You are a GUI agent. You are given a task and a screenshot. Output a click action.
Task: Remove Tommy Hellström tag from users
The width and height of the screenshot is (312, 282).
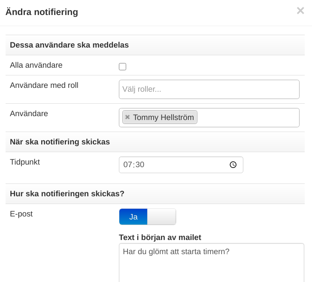(x=127, y=117)
